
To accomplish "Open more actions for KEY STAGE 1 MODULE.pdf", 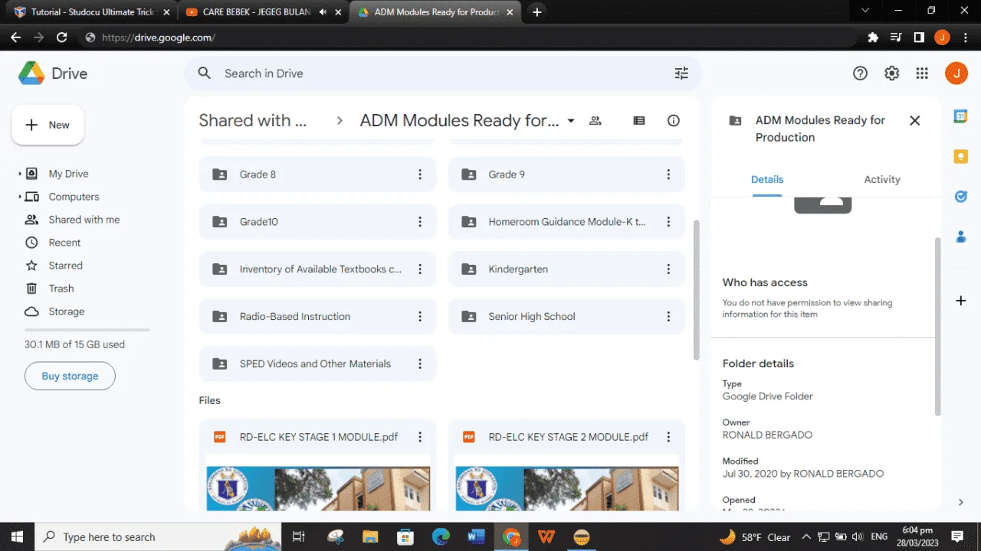I will tap(420, 437).
